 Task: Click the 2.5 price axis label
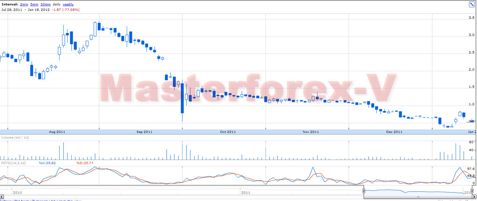[472, 53]
